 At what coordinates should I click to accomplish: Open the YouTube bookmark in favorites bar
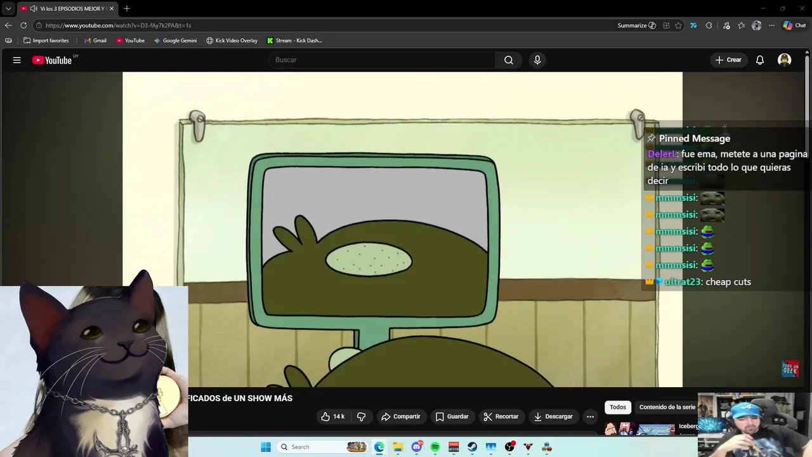coord(130,41)
